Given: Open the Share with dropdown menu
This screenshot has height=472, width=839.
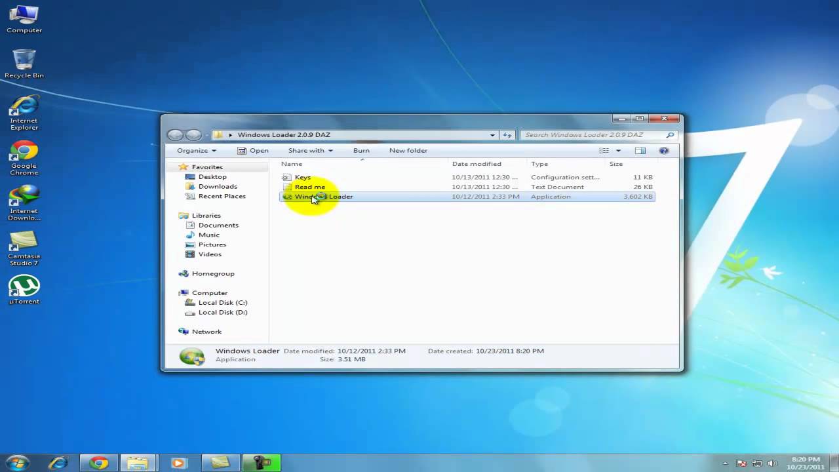Looking at the screenshot, I should (311, 151).
